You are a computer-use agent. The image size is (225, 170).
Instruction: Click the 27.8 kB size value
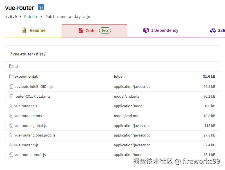click(209, 135)
